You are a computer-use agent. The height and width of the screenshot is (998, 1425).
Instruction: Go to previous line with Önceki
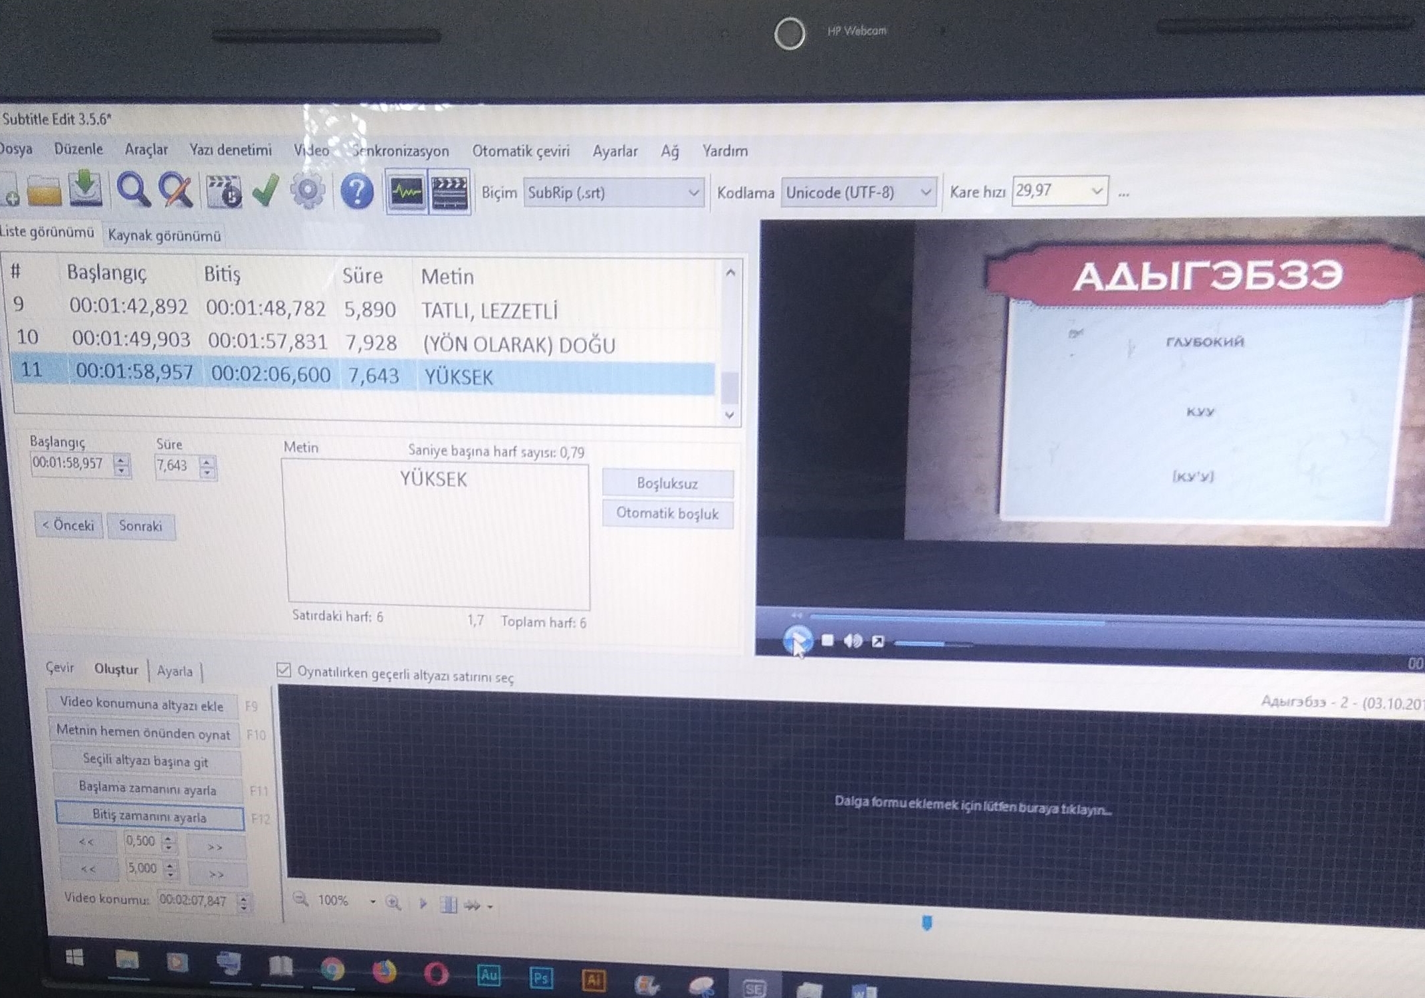(68, 525)
